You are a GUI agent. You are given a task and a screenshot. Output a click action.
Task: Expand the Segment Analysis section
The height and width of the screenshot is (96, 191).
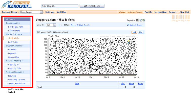click(15, 46)
